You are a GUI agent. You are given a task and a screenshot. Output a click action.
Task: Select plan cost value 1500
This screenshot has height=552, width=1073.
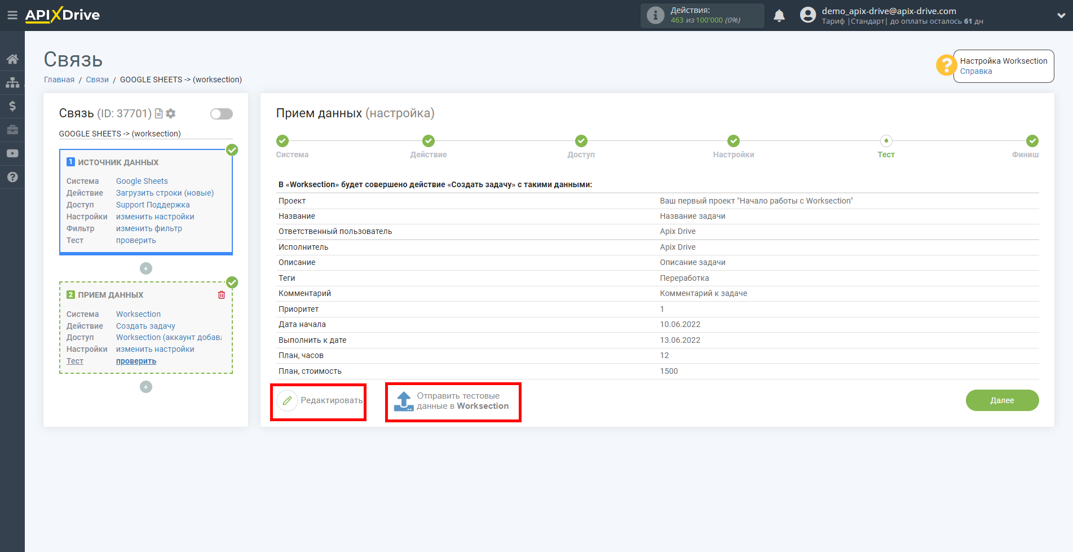[669, 371]
